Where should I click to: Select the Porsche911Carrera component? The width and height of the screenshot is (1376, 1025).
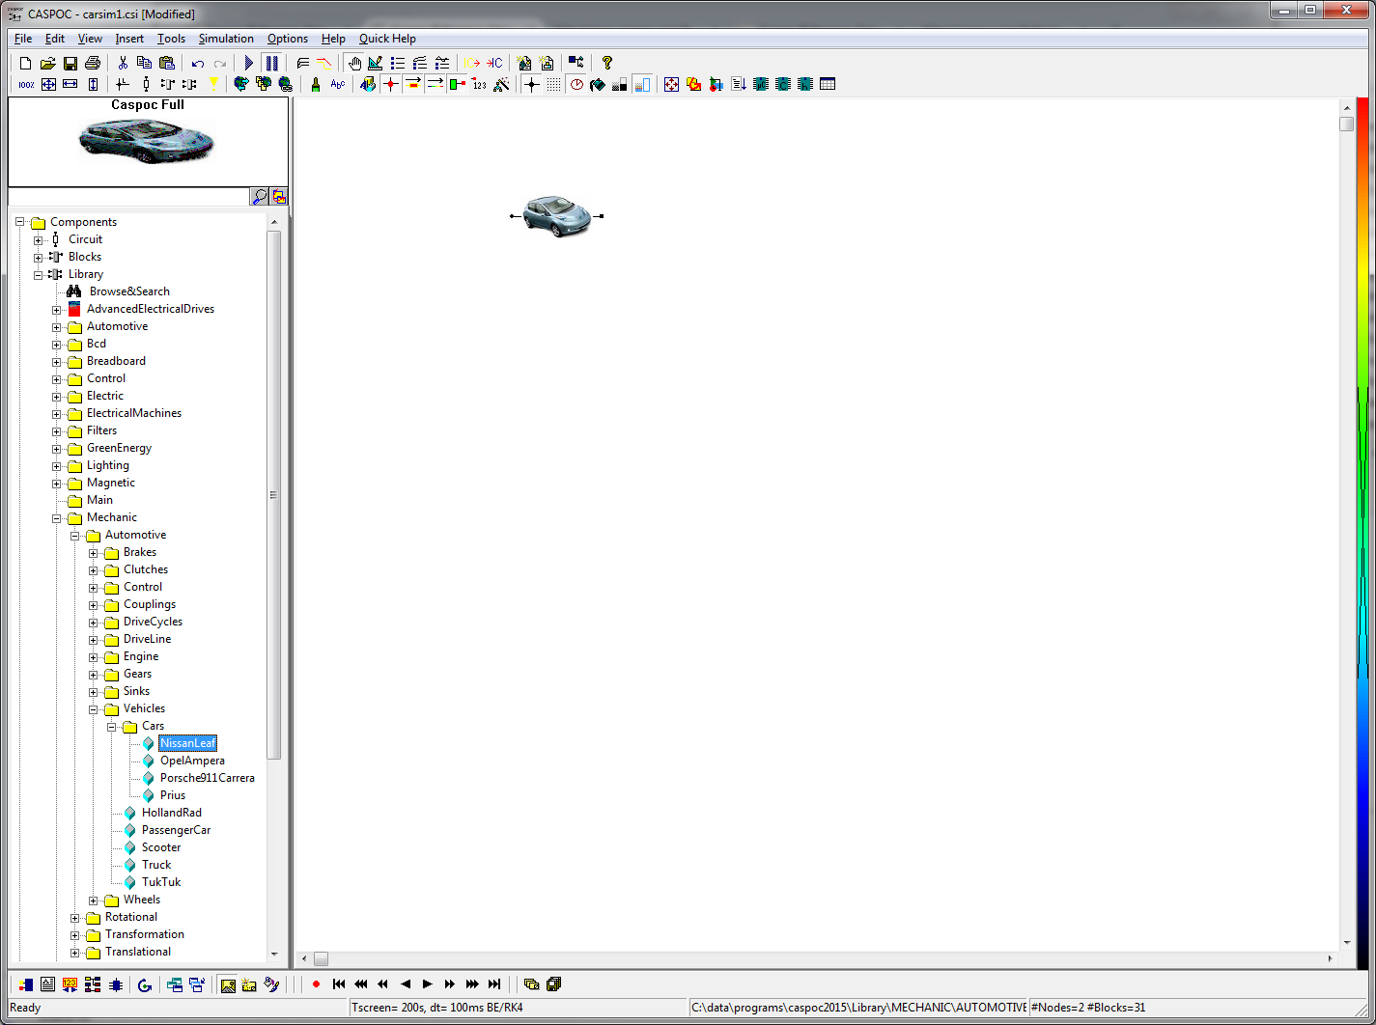(x=208, y=778)
